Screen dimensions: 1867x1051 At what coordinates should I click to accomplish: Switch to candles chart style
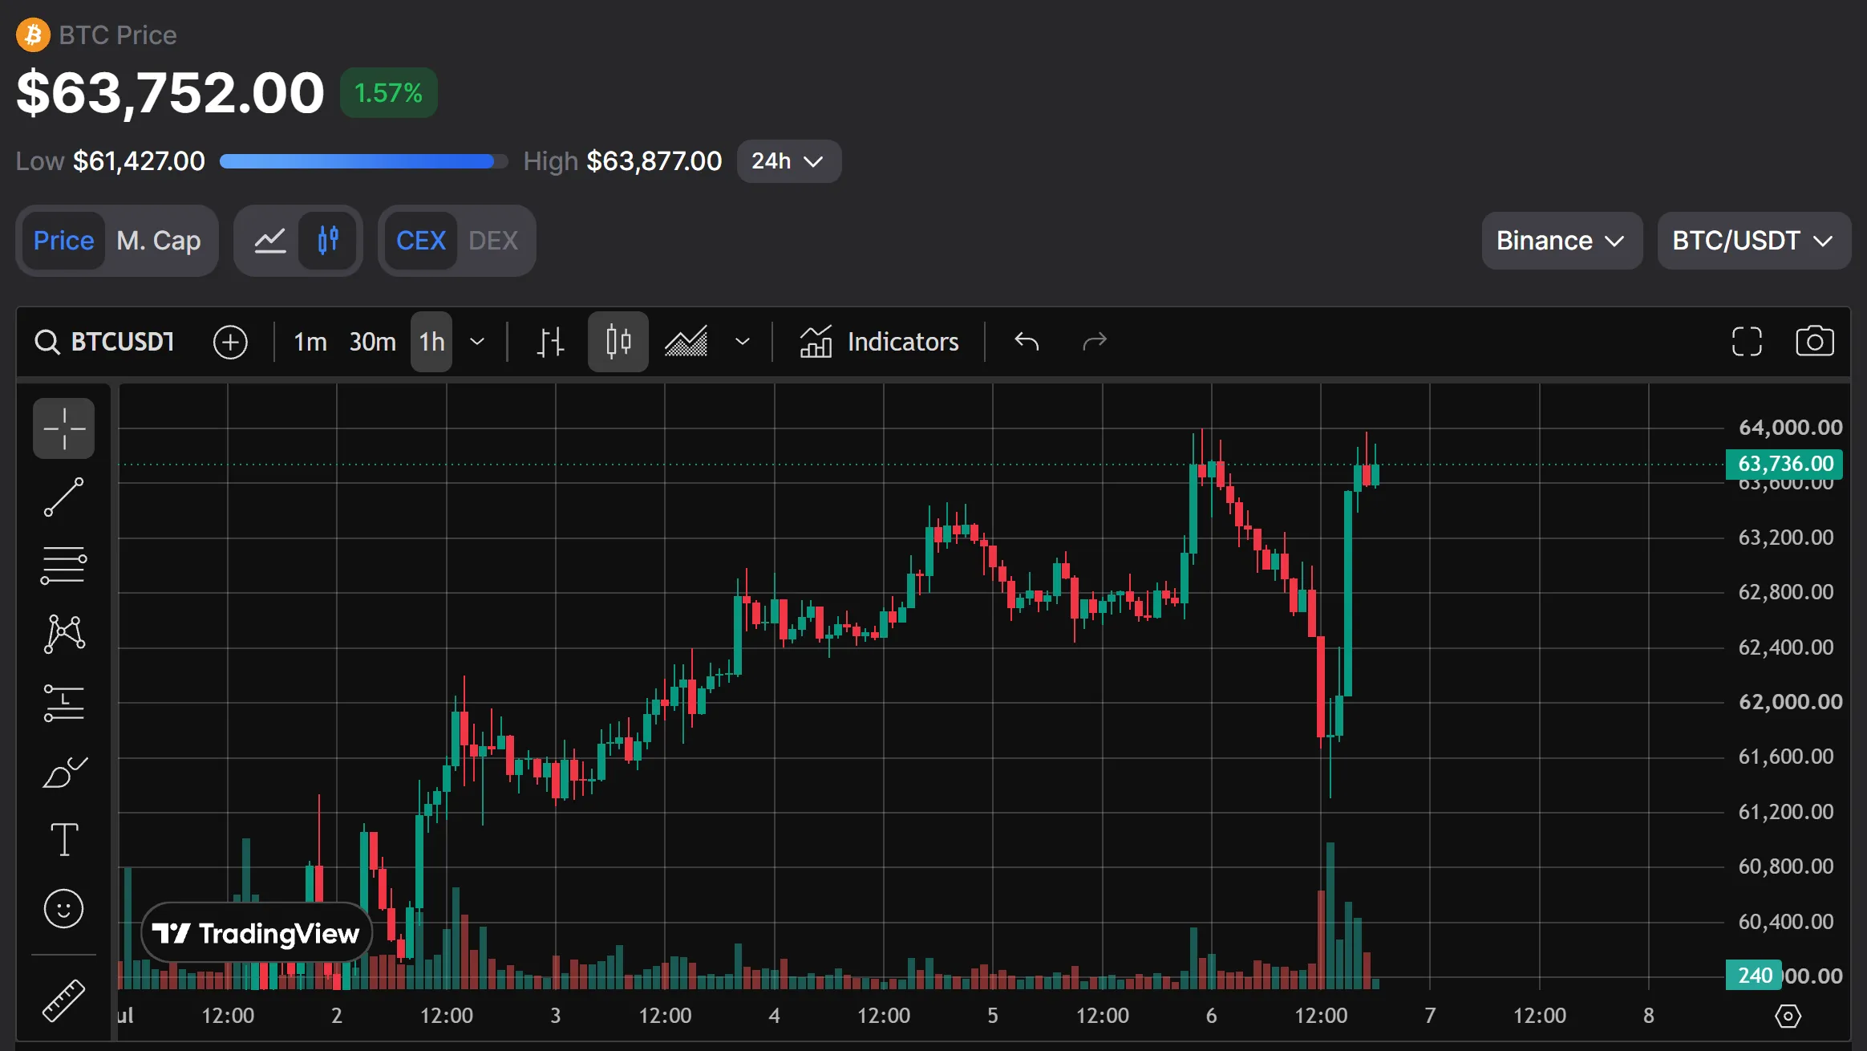click(618, 342)
